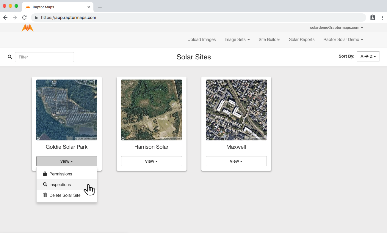Click the browser reload icon
The height and width of the screenshot is (233, 387).
point(24,18)
